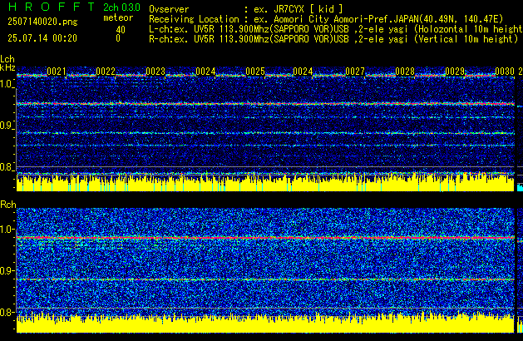Click the 0024 marker right before 0027
This screenshot has width=523, height=341.
(x=303, y=71)
